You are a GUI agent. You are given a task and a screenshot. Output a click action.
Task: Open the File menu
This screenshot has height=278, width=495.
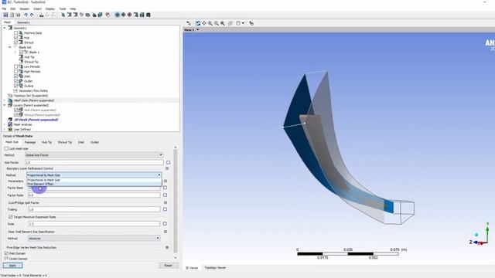coord(4,8)
